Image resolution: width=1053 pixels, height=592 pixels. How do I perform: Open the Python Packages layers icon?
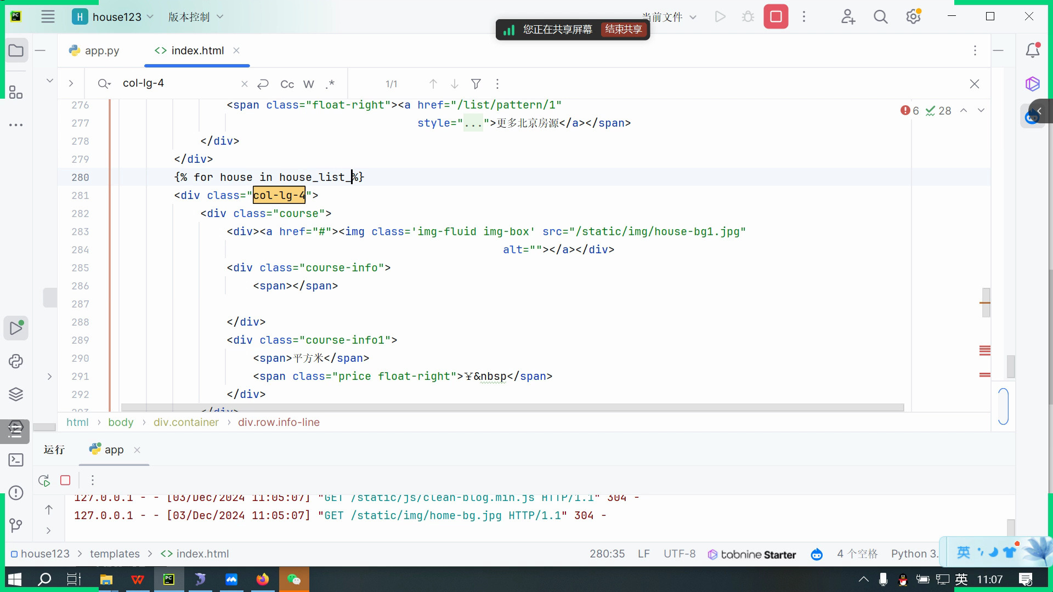coord(16,394)
